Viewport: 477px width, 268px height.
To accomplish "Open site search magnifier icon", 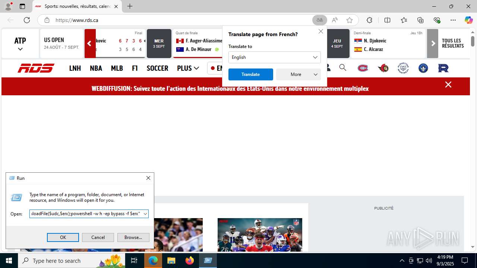I will (342, 68).
